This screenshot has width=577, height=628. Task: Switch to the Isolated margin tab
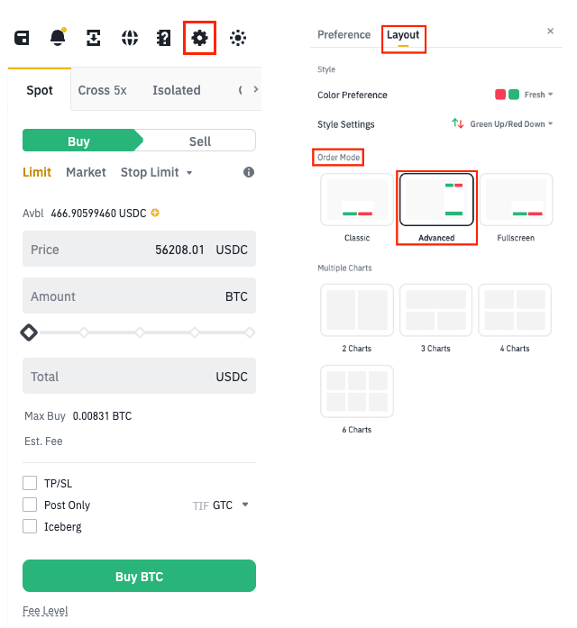coord(176,90)
